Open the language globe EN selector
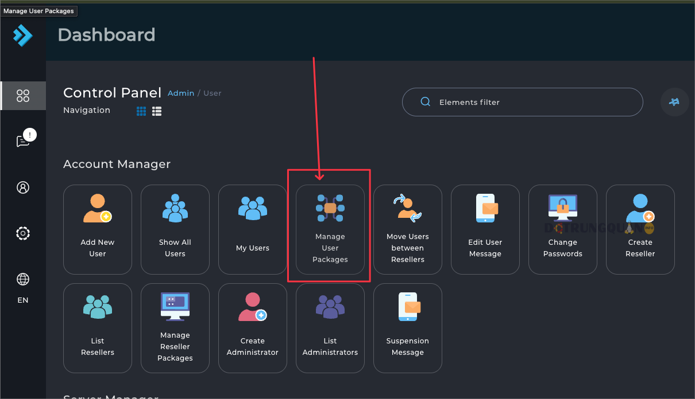 pyautogui.click(x=23, y=288)
